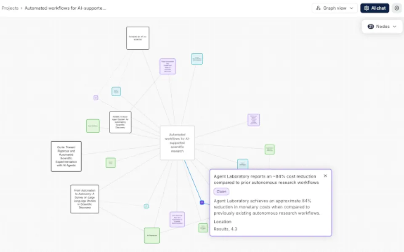
Task: Close the claim details popup
Action: [325, 176]
